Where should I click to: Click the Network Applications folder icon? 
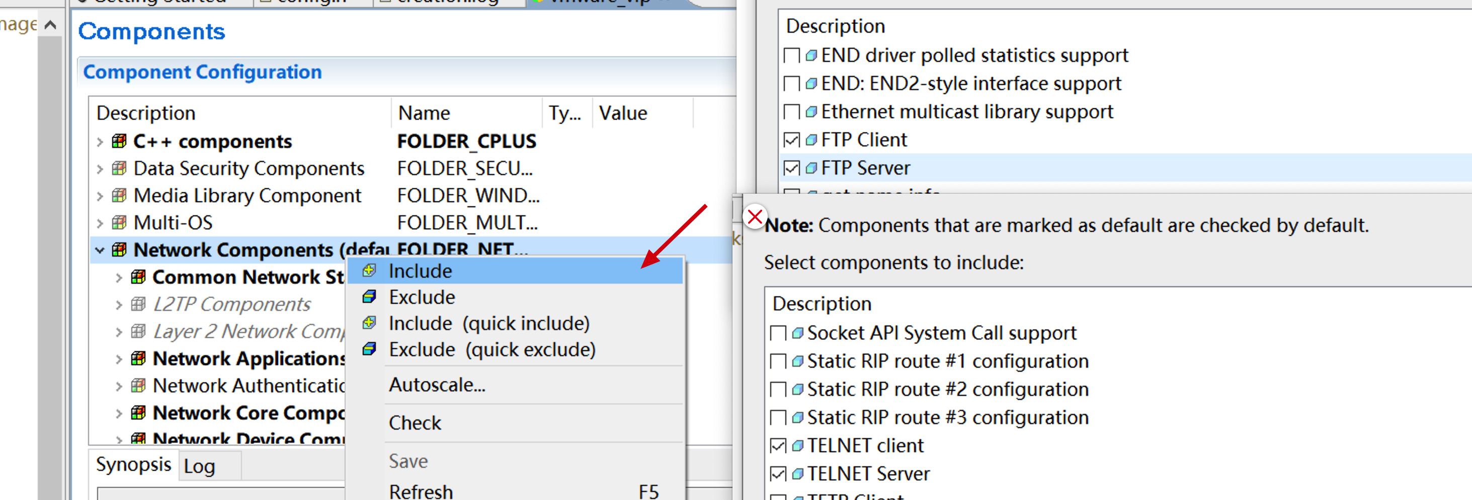tap(138, 358)
